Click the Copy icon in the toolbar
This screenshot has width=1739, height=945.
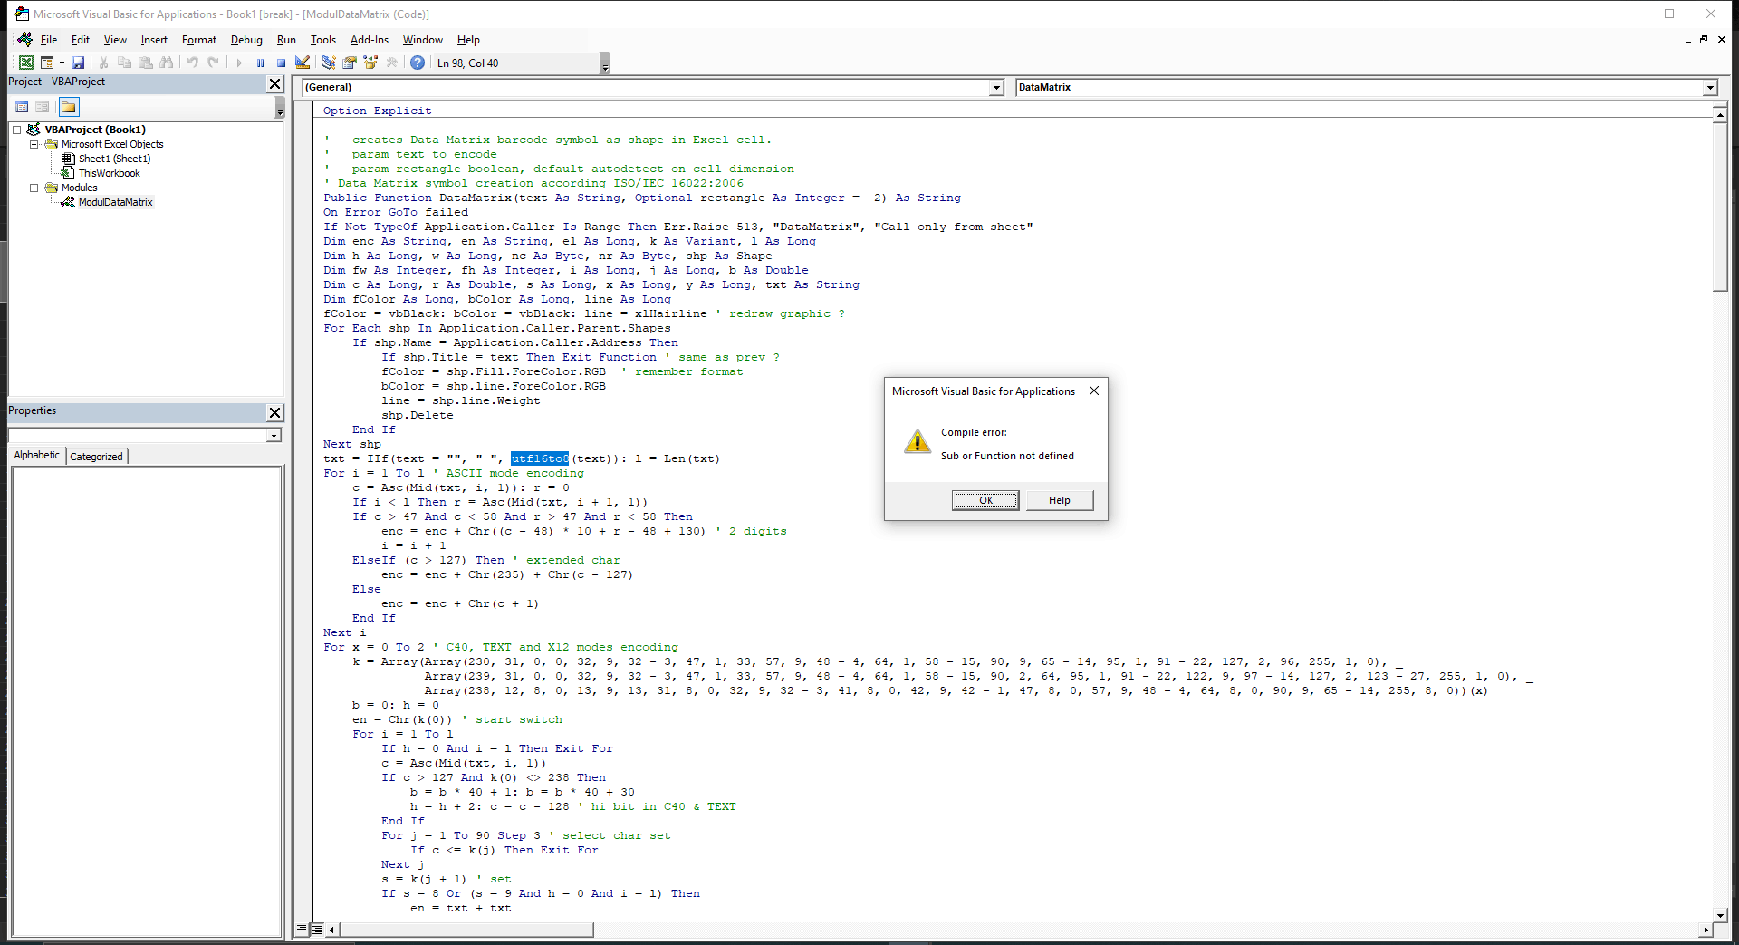(x=124, y=63)
